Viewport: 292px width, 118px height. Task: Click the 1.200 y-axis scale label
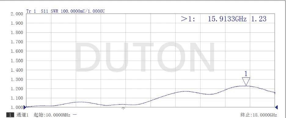click(17, 89)
